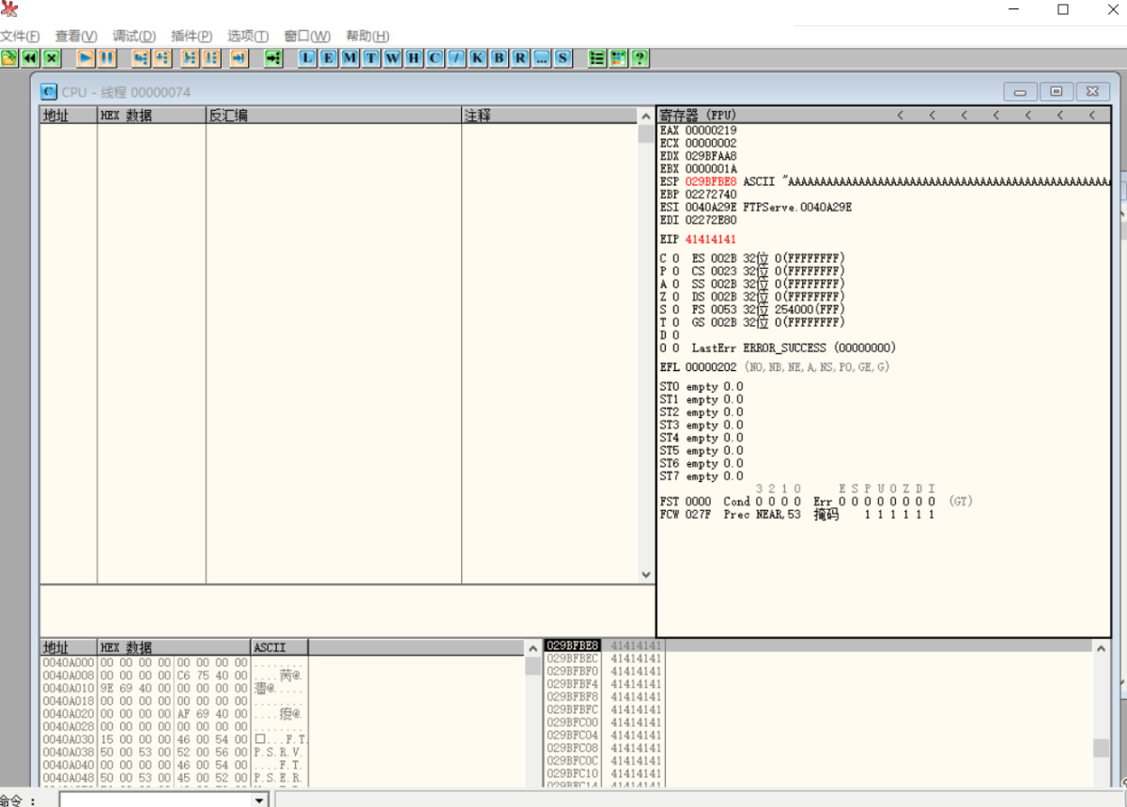
Task: Toggle the C flag value
Action: [x=675, y=257]
